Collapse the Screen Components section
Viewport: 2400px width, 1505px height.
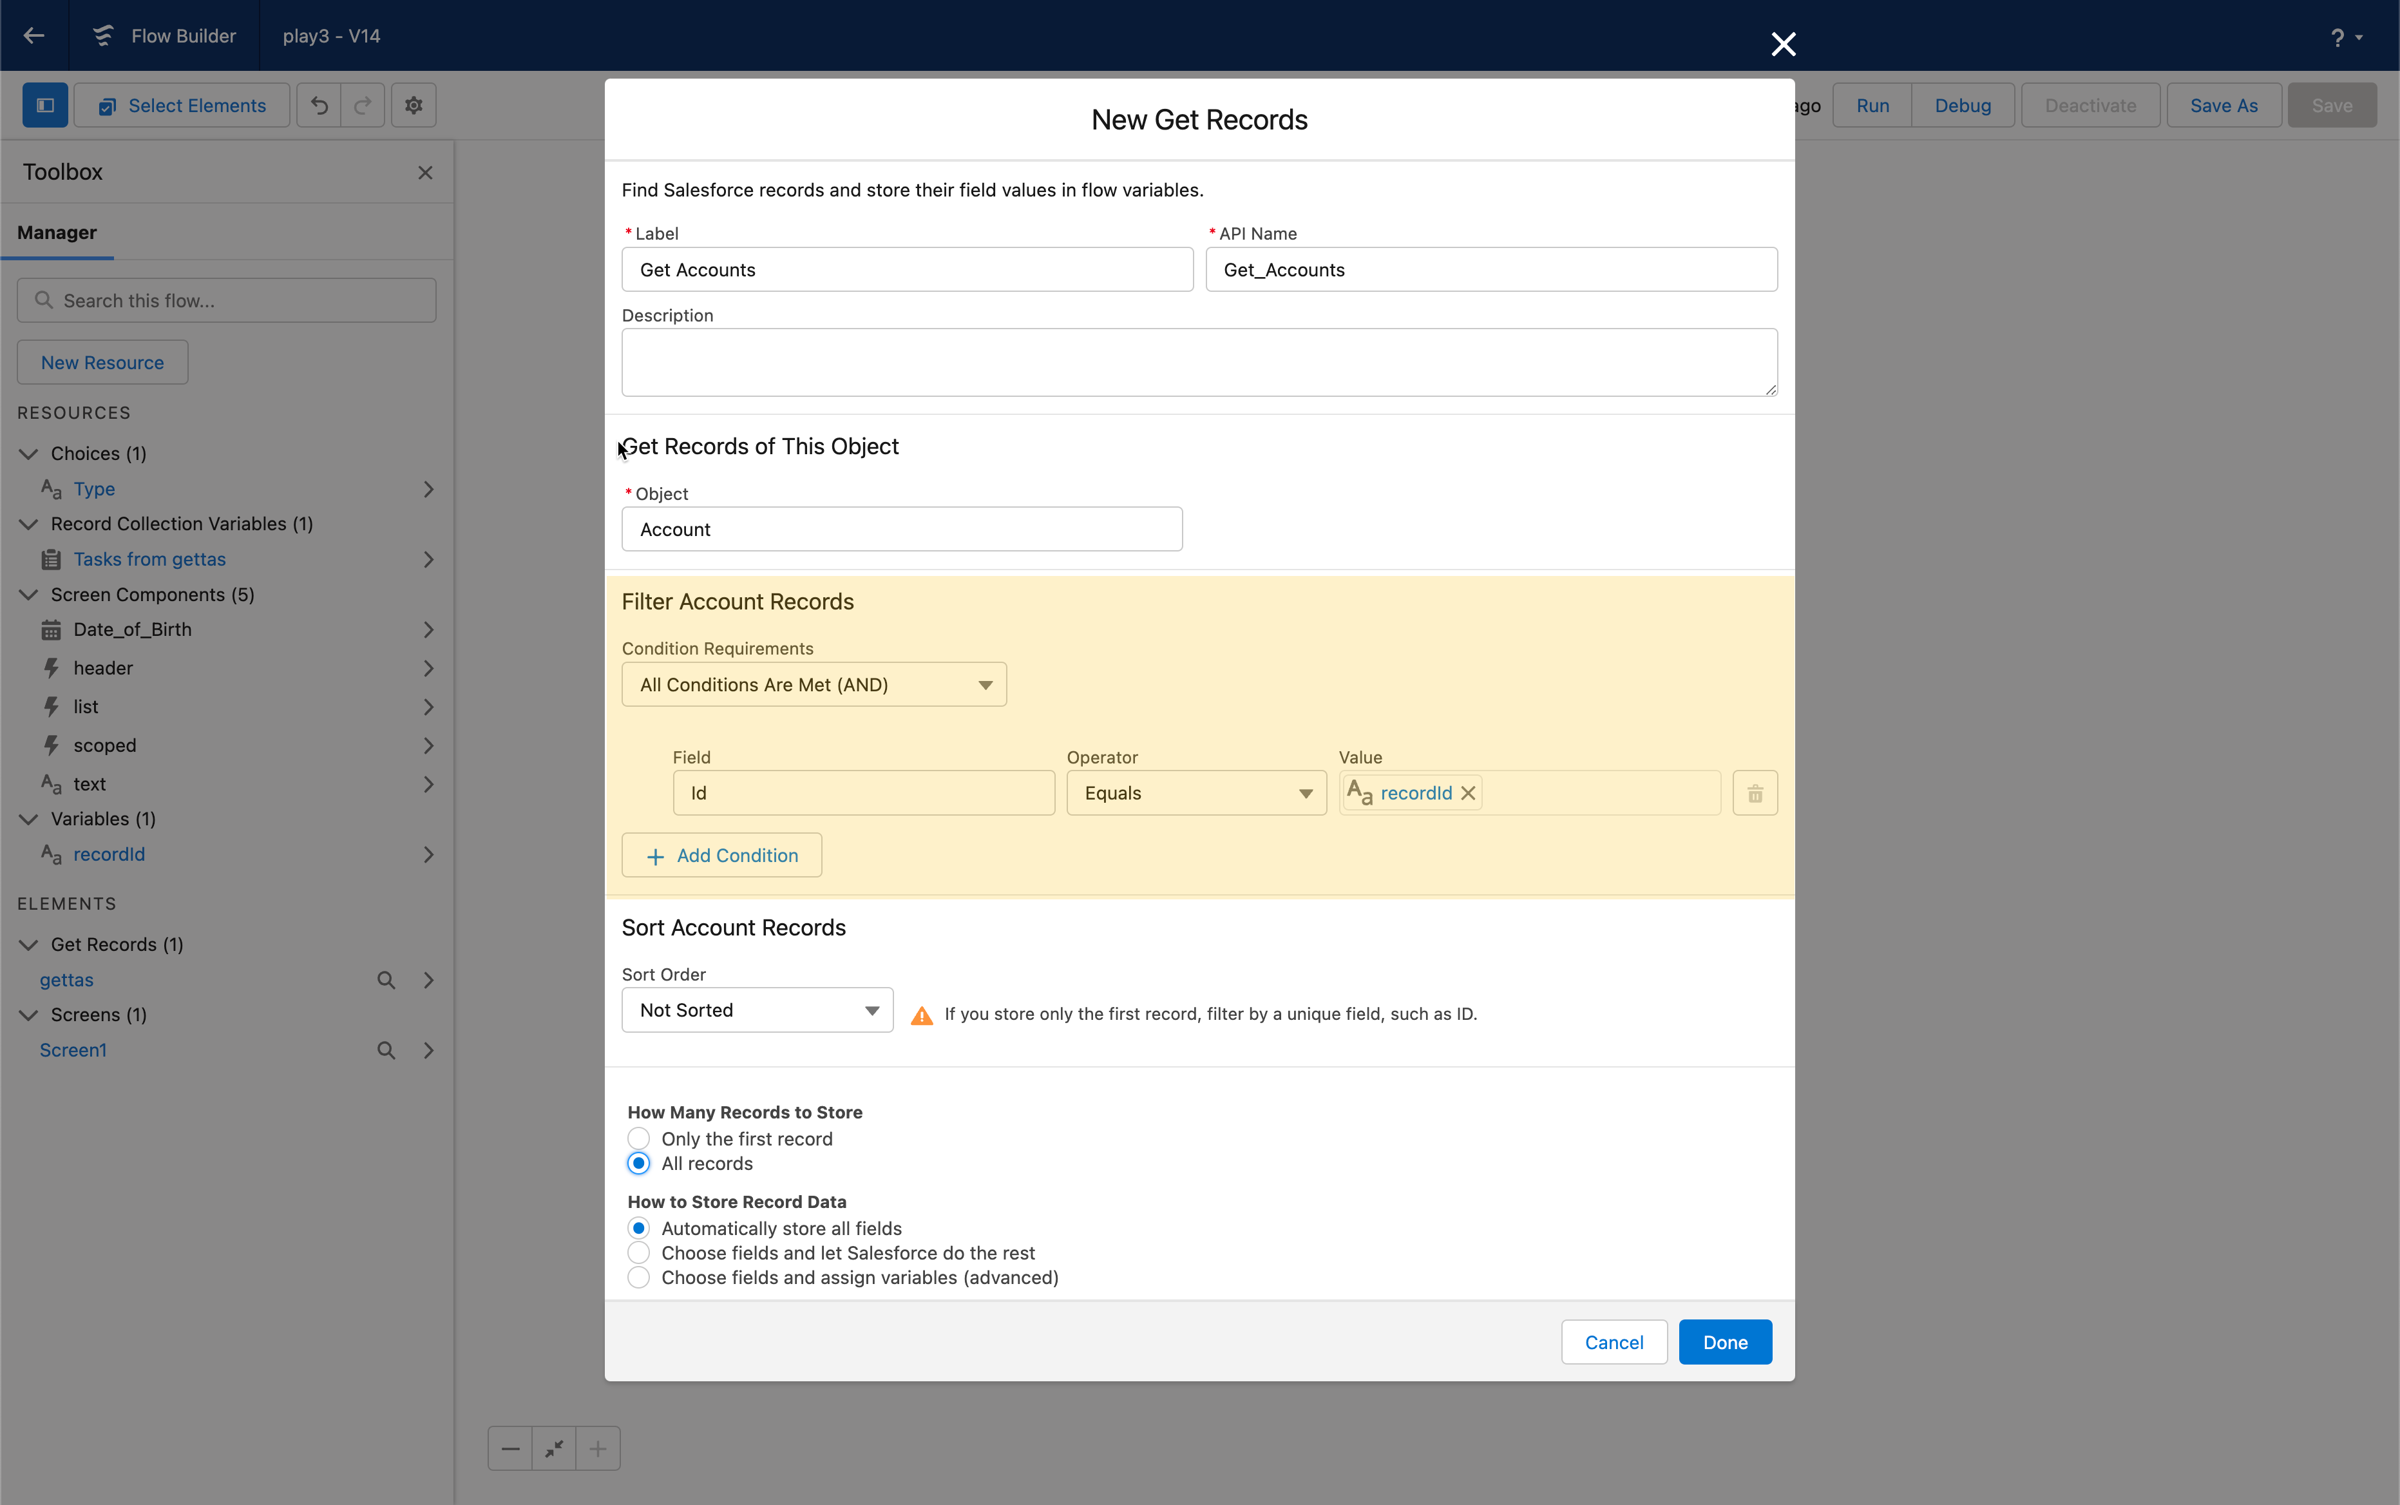29,594
